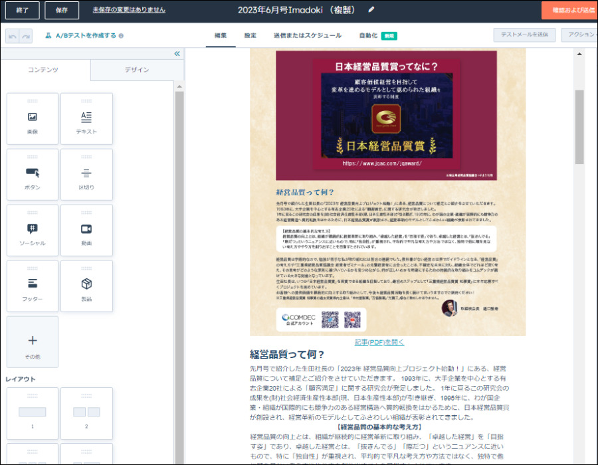Click 終了 exit button

(22, 10)
